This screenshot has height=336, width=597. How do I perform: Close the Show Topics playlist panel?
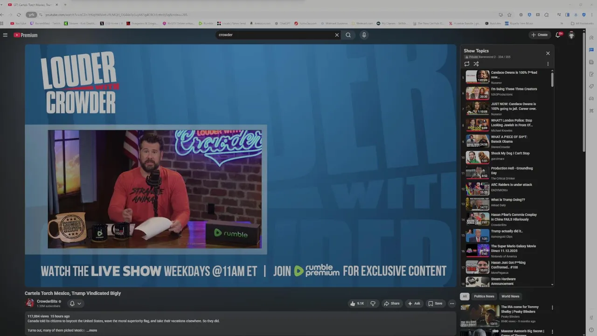[548, 53]
